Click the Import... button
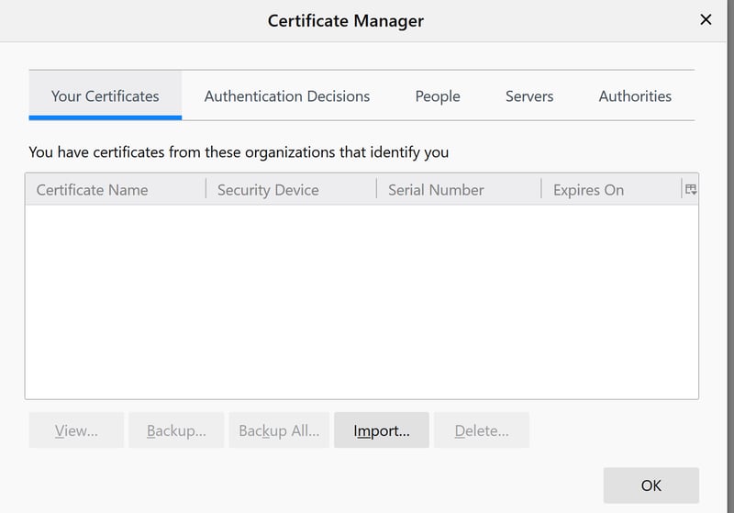734x513 pixels. click(x=382, y=430)
